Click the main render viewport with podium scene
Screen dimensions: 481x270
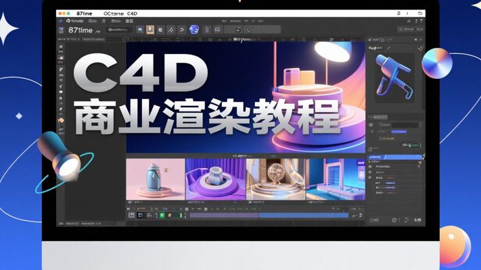246,97
